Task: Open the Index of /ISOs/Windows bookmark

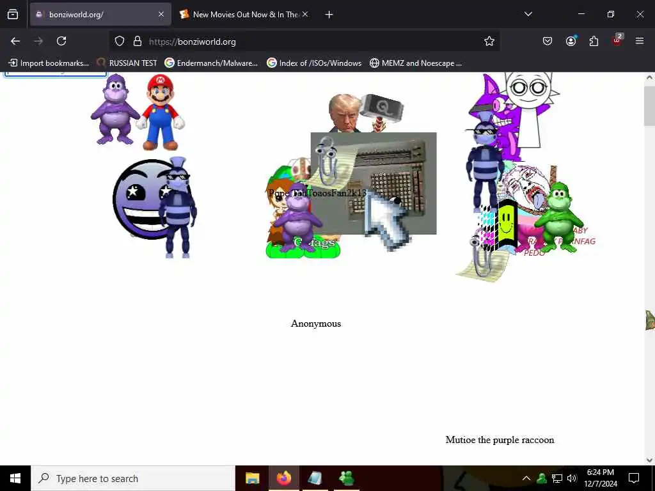Action: [314, 63]
